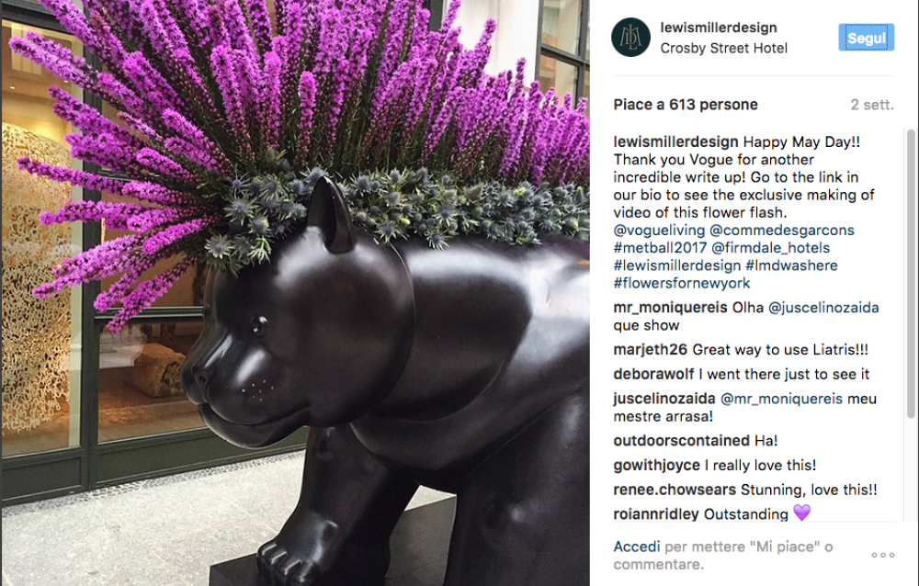Open commenter deborawolf profile
This screenshot has height=586, width=919.
(653, 374)
